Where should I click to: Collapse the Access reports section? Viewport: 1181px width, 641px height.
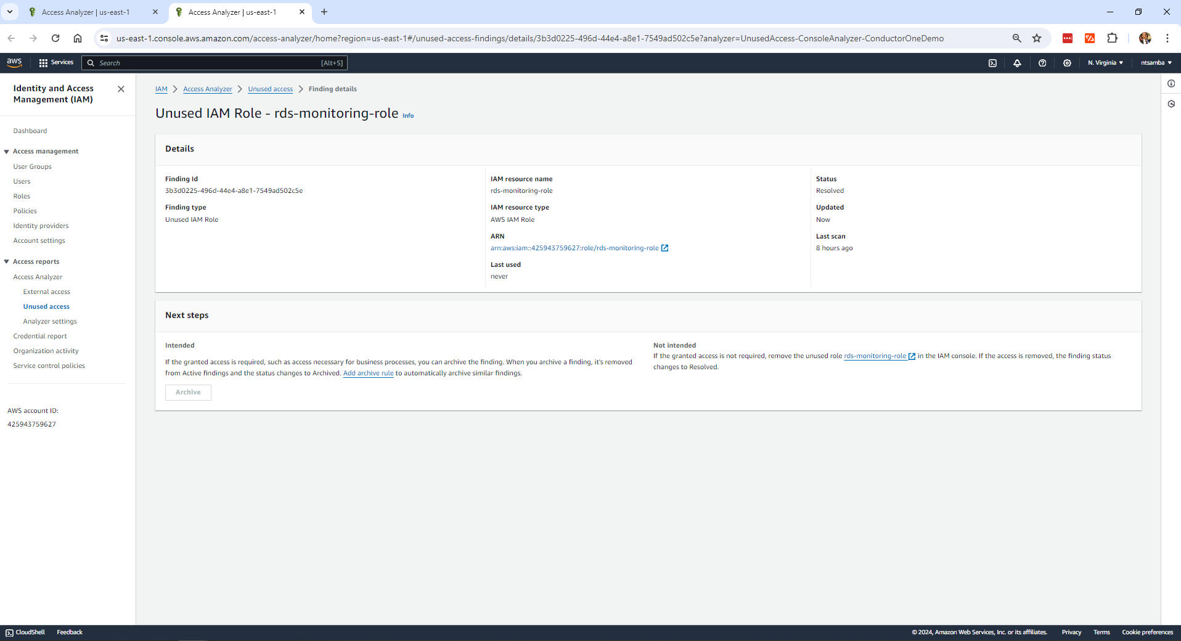click(7, 262)
